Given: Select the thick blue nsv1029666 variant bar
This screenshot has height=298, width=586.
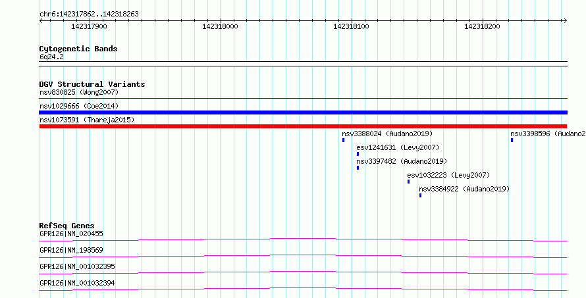Looking at the screenshot, I should pyautogui.click(x=303, y=112).
